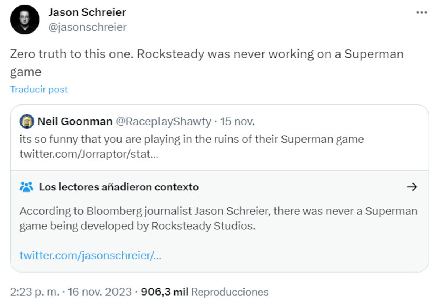
Task: Click the Jason Schreier display name
Action: coord(87,12)
